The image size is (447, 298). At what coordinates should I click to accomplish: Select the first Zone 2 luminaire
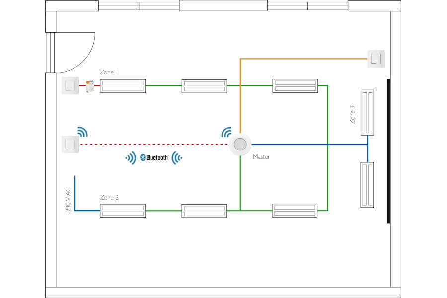[x=123, y=211]
